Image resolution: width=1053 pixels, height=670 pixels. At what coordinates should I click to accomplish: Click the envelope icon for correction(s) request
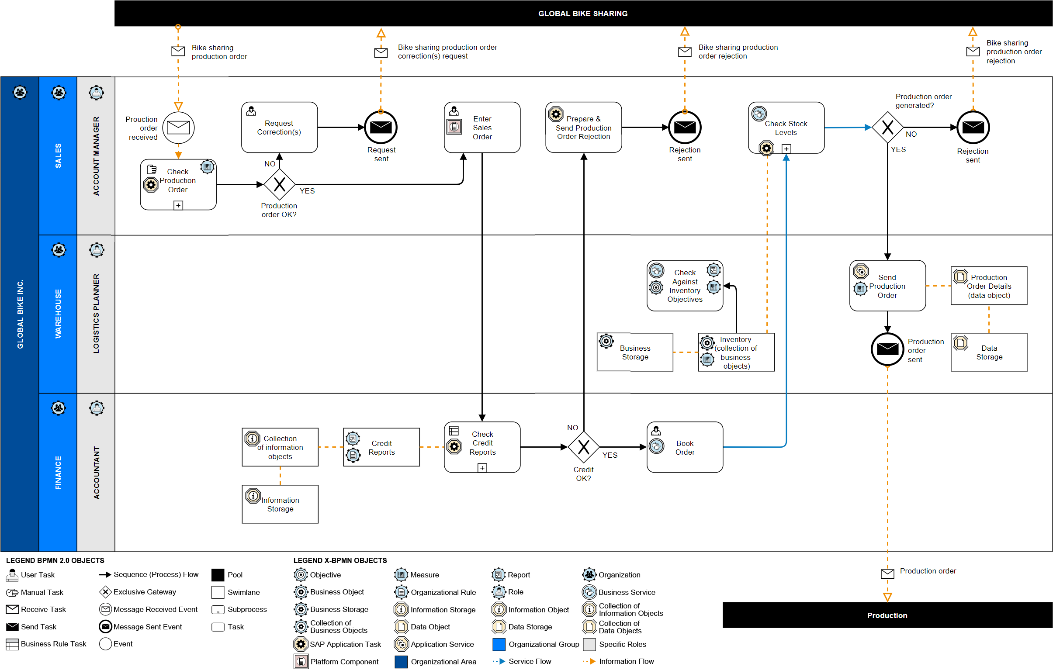coord(381,52)
